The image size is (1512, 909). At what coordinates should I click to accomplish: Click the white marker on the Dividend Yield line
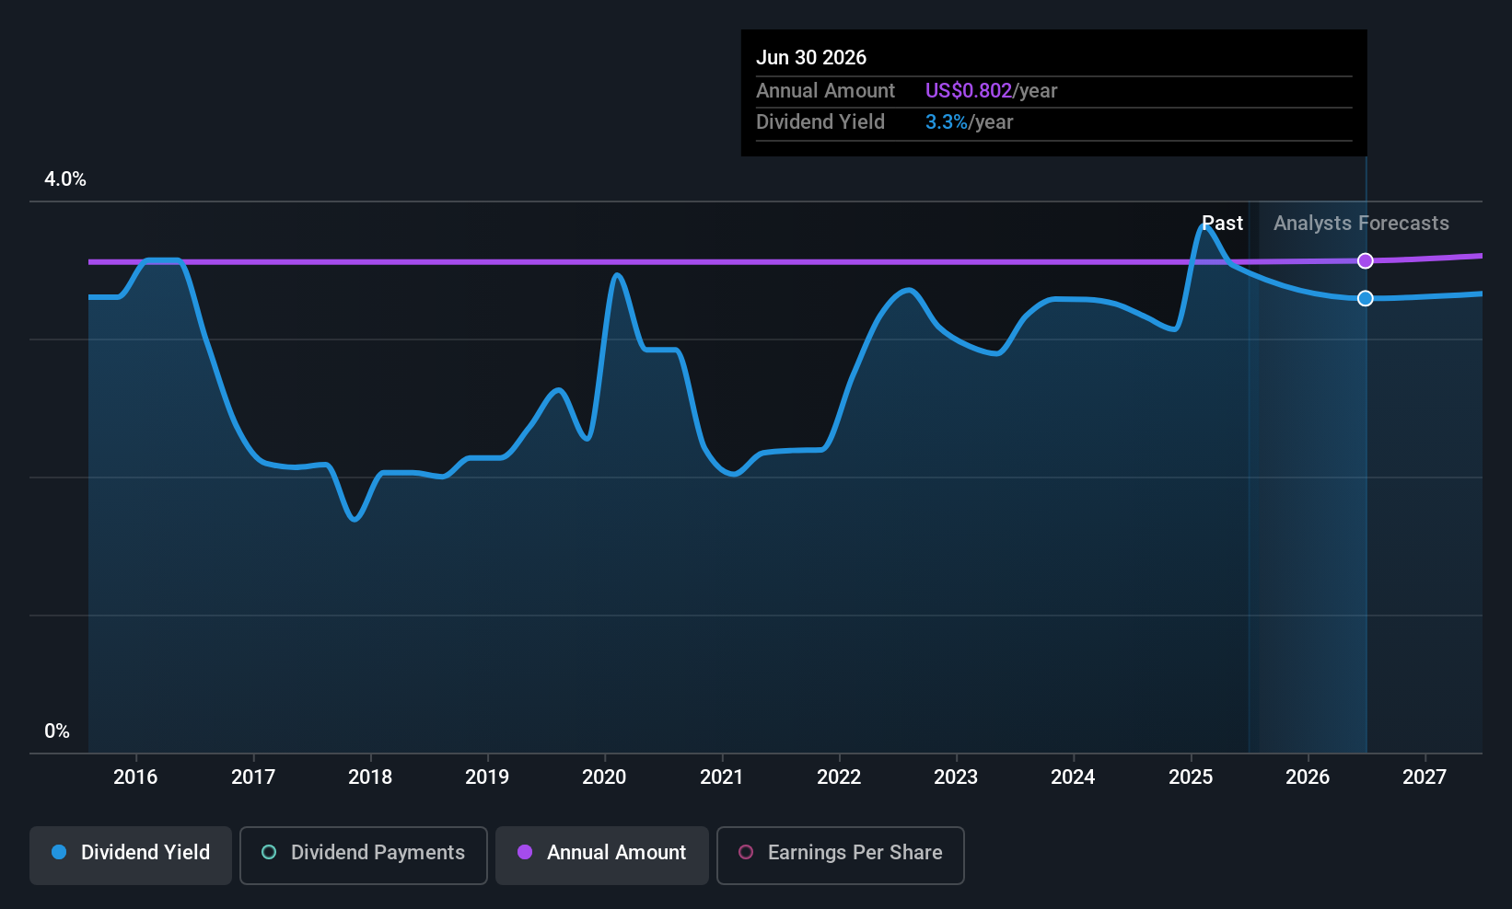[x=1365, y=297]
